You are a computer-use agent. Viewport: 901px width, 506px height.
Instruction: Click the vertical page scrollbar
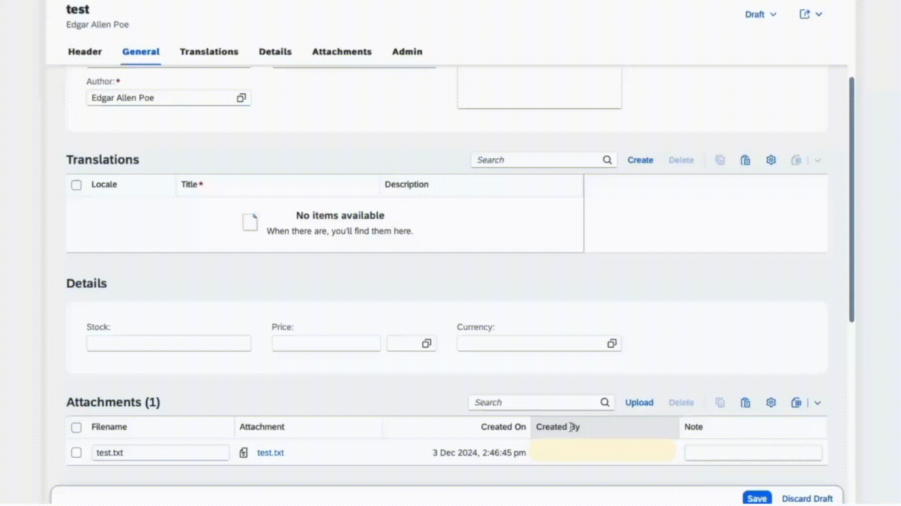point(851,200)
